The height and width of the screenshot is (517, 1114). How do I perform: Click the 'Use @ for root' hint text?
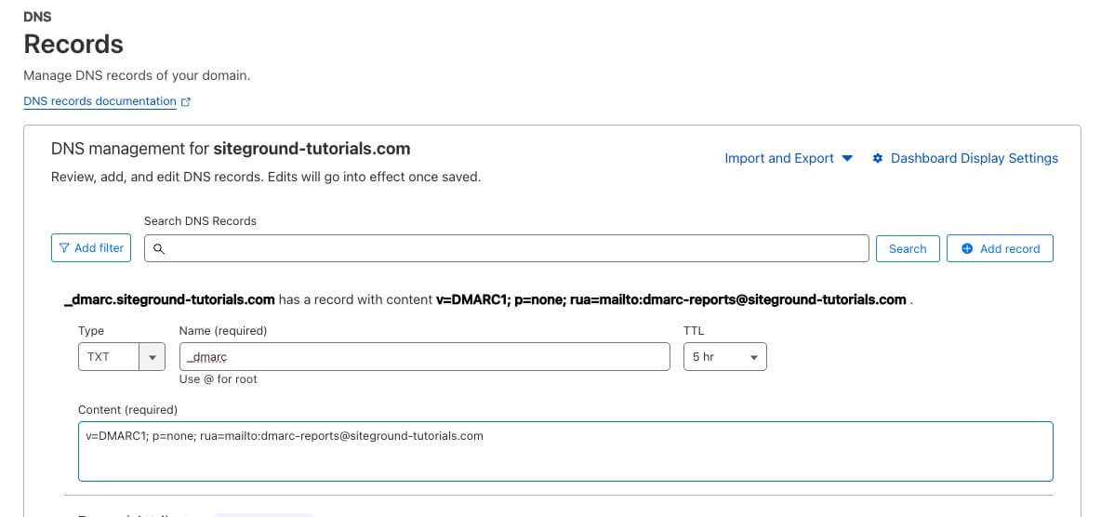tap(219, 379)
